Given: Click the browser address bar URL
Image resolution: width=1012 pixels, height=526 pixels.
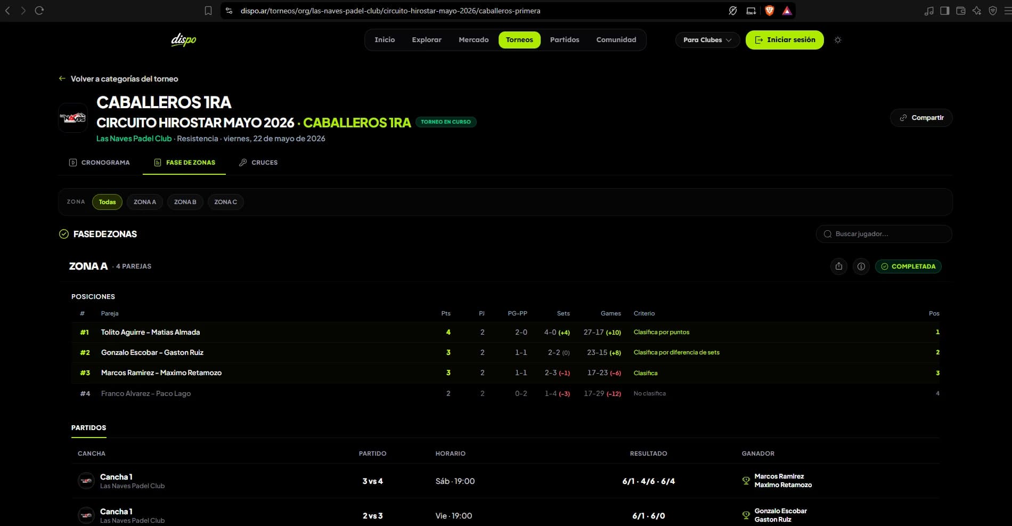Looking at the screenshot, I should [x=390, y=11].
